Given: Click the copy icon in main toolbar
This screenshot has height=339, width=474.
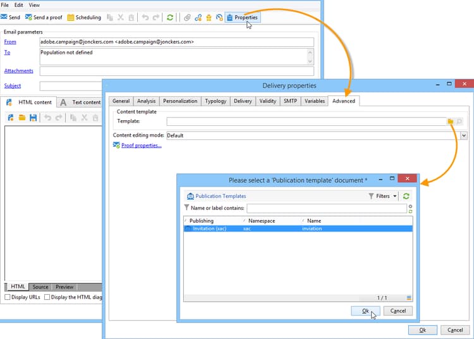Looking at the screenshot, I should click(x=110, y=18).
